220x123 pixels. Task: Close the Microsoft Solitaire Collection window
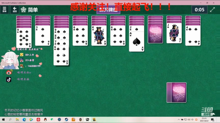[x=214, y=3]
